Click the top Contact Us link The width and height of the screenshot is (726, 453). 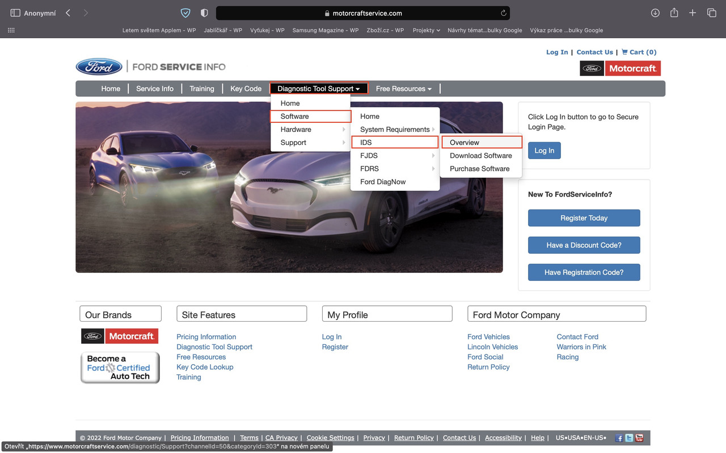click(595, 52)
